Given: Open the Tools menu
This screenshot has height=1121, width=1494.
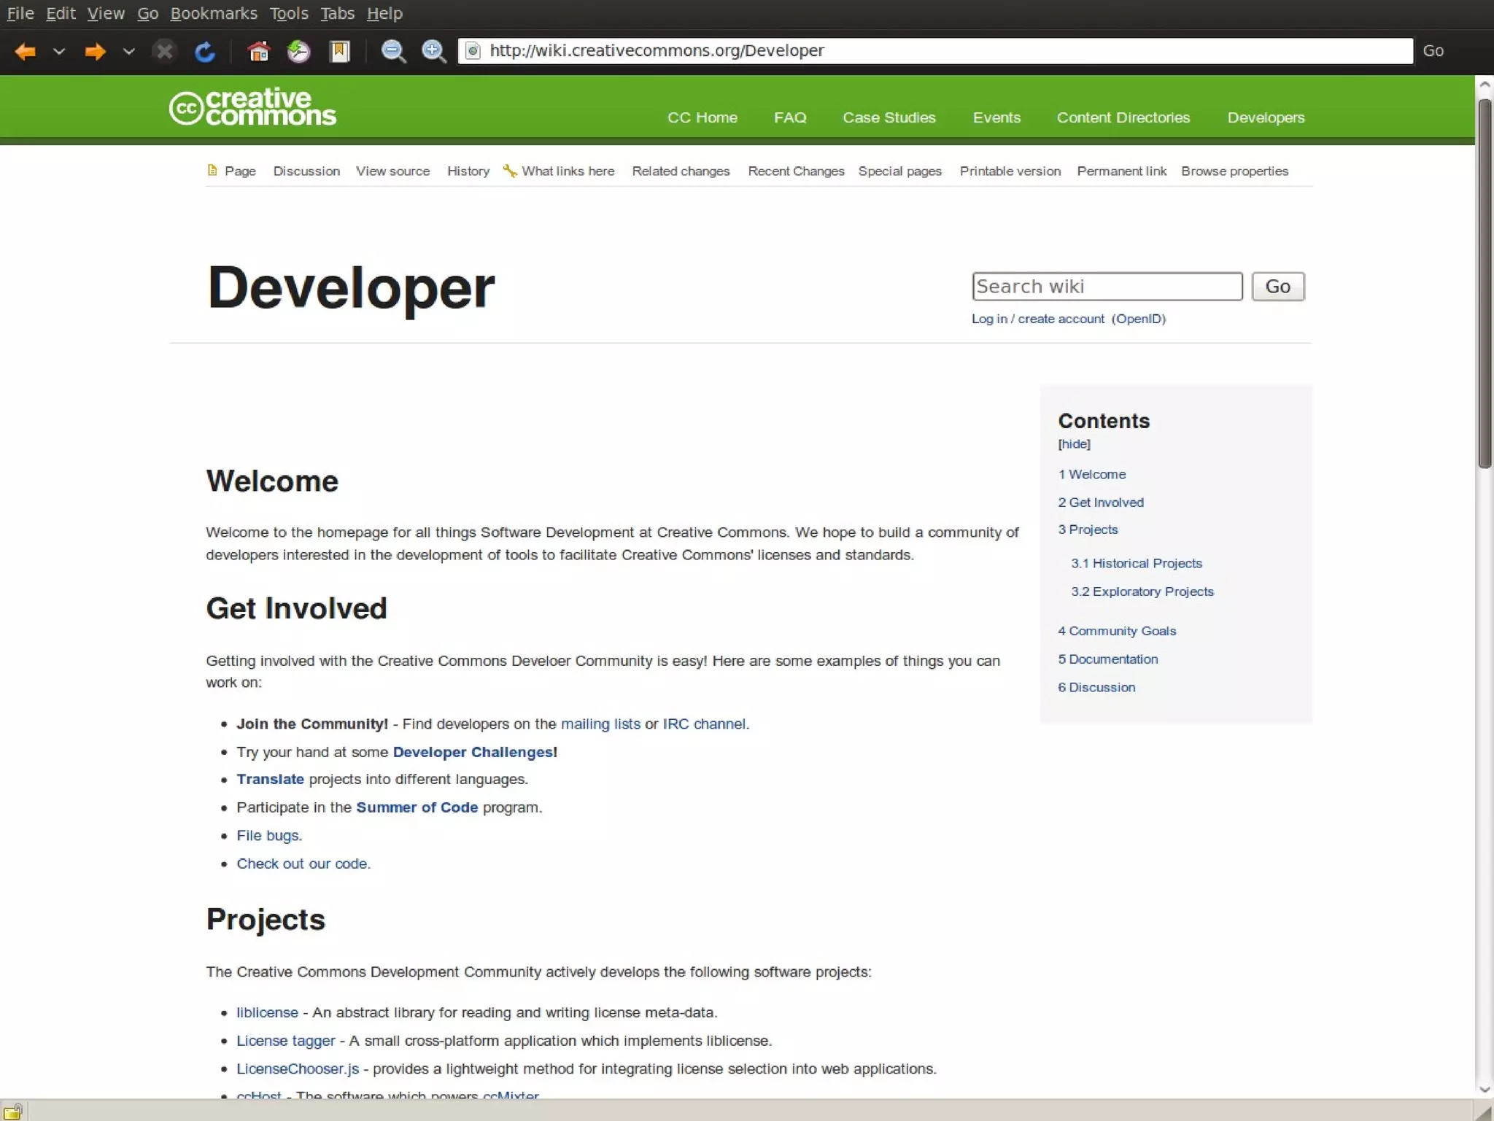Looking at the screenshot, I should (x=288, y=13).
